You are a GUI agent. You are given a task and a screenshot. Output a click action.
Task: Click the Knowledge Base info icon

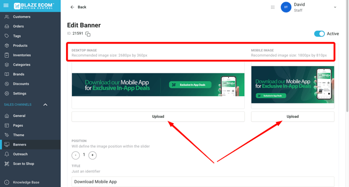(x=7, y=182)
